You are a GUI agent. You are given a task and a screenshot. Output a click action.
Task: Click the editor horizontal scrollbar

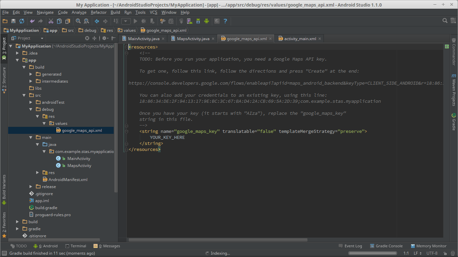(218, 240)
